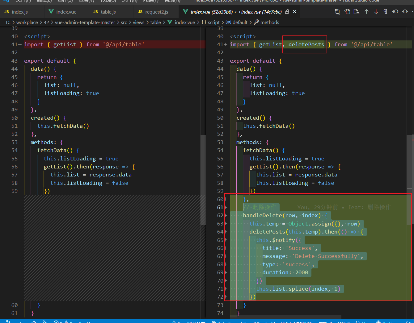Open the index.vue breadcrumb file
This screenshot has height=323, width=414.
pyautogui.click(x=185, y=22)
